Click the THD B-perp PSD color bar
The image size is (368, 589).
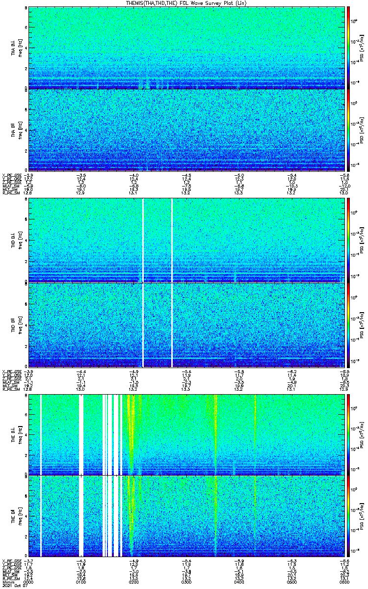point(348,240)
